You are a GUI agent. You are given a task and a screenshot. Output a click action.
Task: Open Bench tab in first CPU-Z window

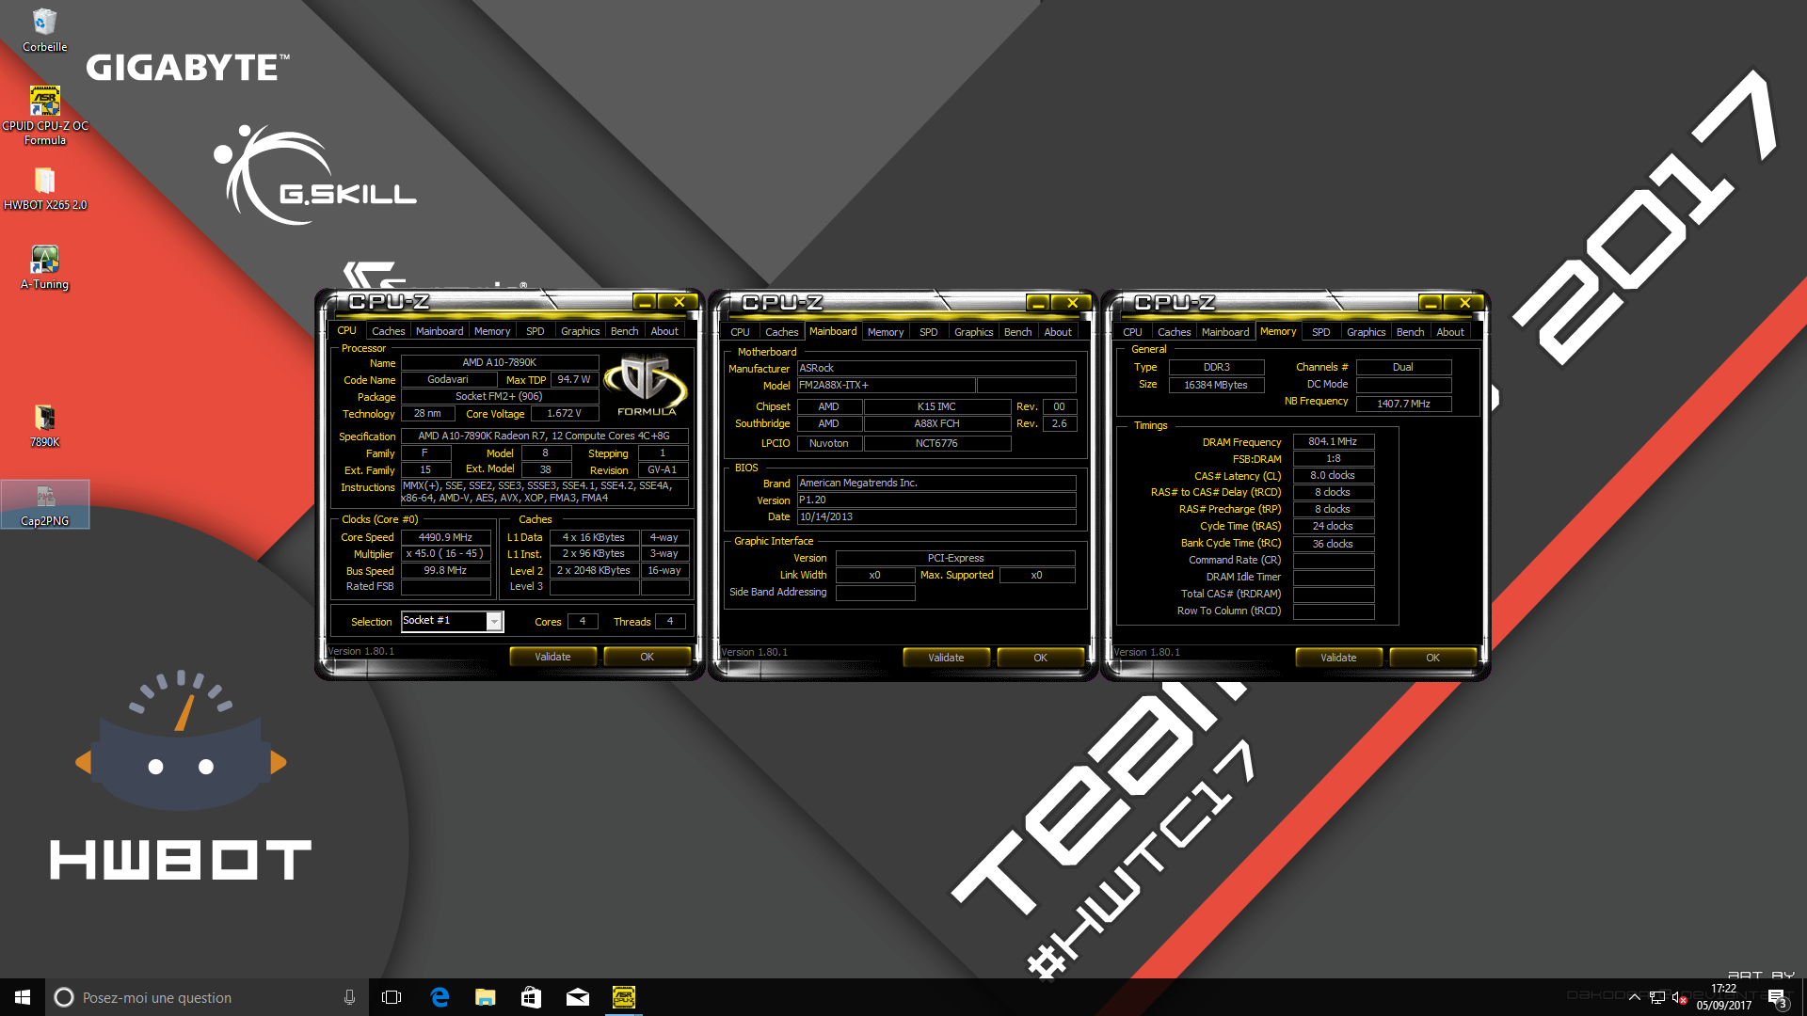624,331
